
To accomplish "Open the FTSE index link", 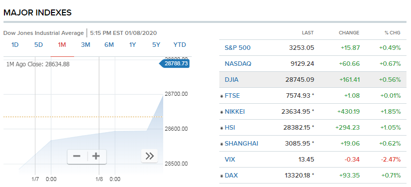I will coord(232,96).
